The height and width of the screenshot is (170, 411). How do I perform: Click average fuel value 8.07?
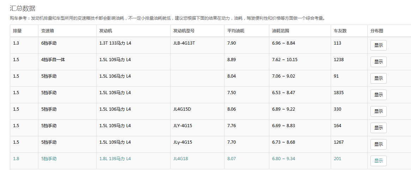coord(232,159)
